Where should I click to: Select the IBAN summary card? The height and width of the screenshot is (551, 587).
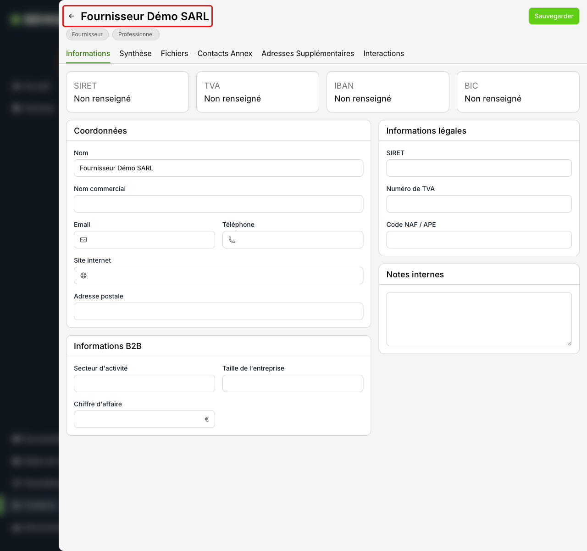[x=388, y=92]
